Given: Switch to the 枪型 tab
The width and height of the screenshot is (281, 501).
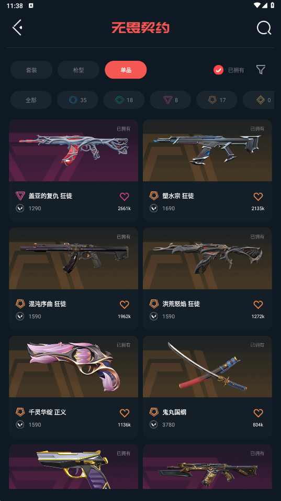Looking at the screenshot, I should point(78,70).
